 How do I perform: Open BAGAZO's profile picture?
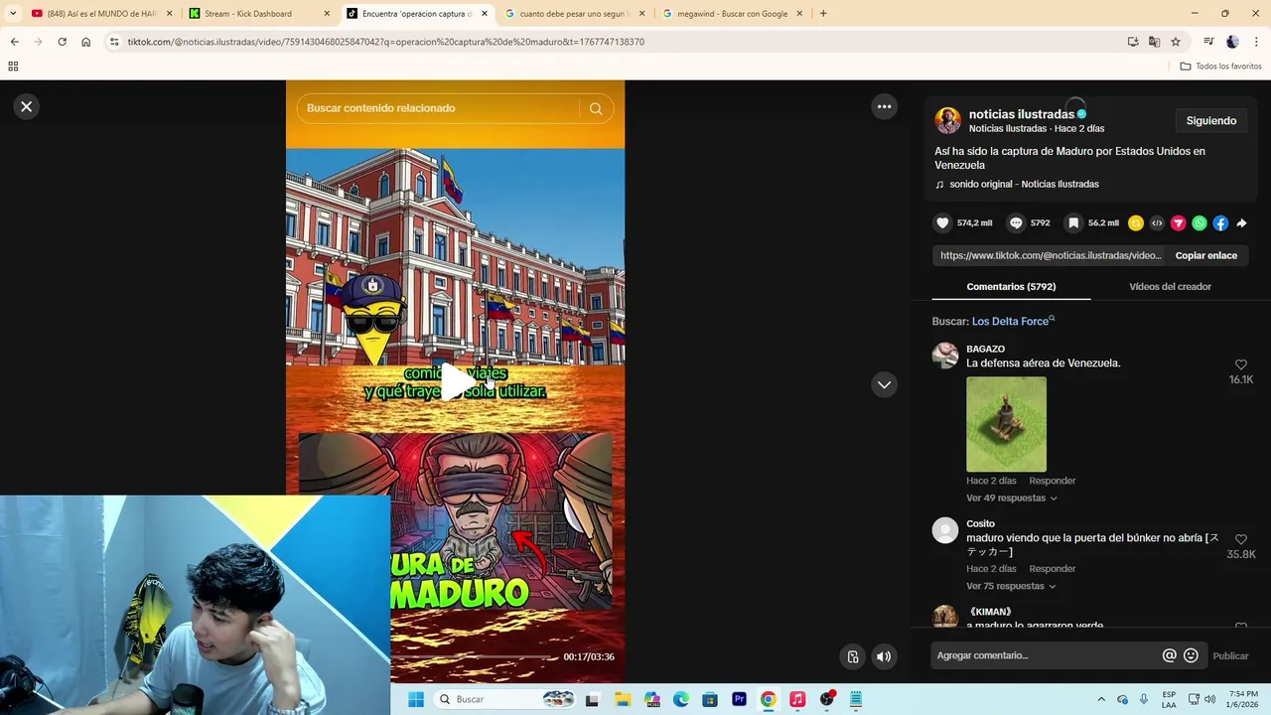click(x=945, y=356)
